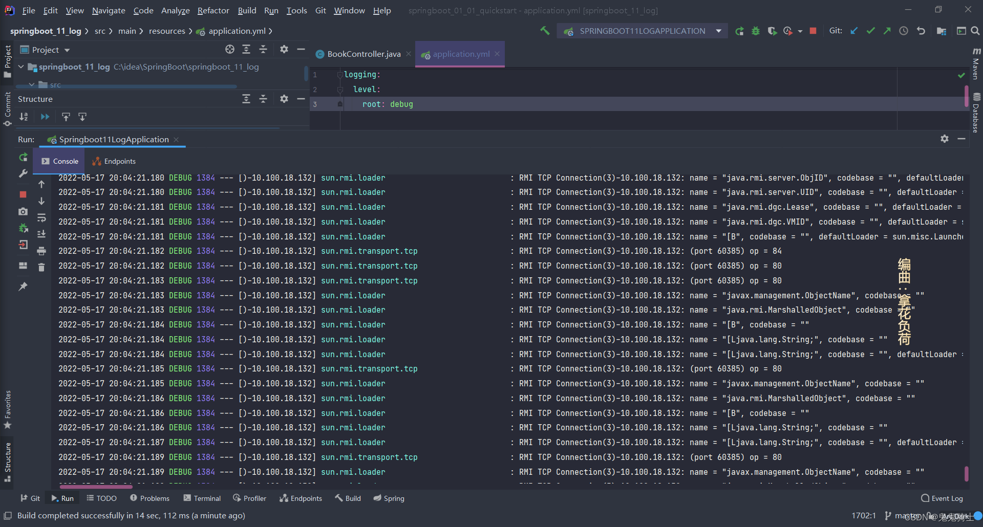Image resolution: width=983 pixels, height=527 pixels.
Task: Close the application.yml editor tab
Action: [497, 54]
